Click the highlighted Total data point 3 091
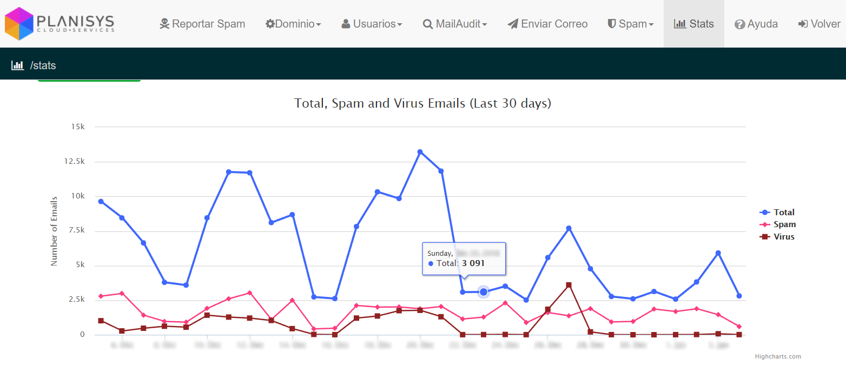 click(x=484, y=292)
